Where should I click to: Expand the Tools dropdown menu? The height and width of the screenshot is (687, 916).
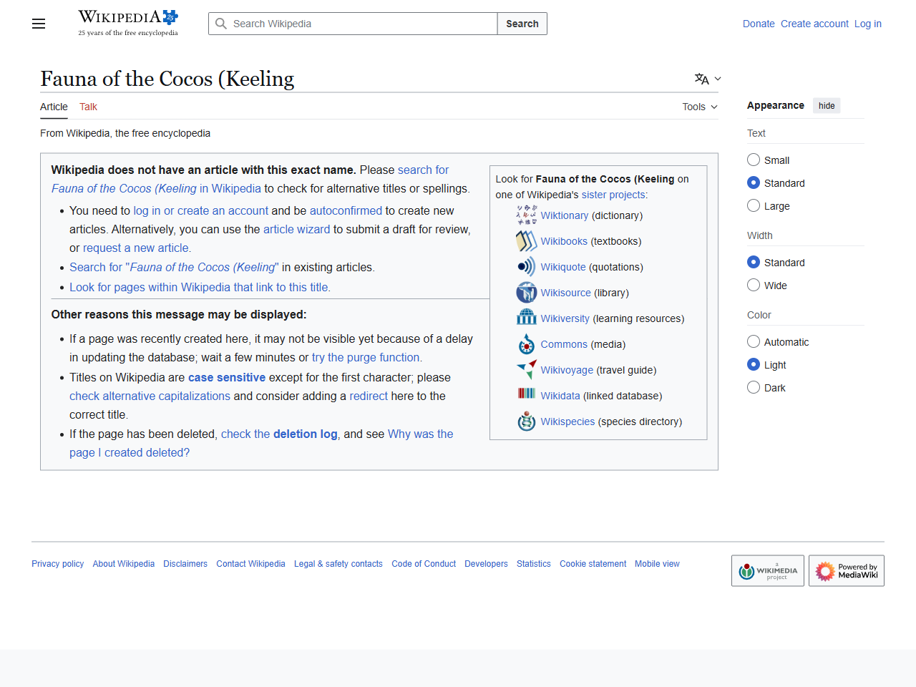(700, 107)
